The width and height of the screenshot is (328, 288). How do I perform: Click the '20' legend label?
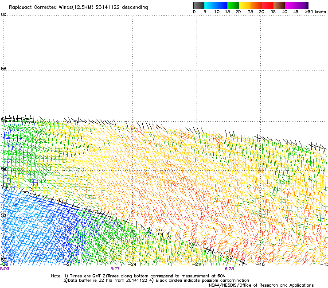click(x=238, y=12)
